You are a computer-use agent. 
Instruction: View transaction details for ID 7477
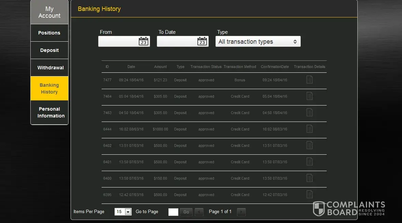[x=309, y=80]
